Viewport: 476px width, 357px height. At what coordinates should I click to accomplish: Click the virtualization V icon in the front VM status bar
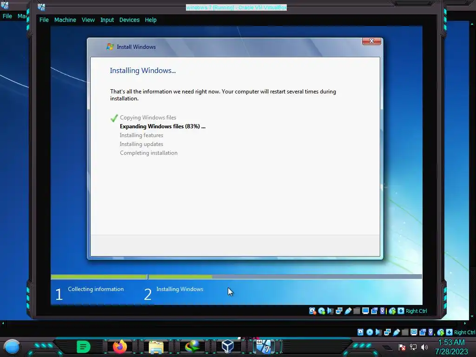tap(383, 311)
